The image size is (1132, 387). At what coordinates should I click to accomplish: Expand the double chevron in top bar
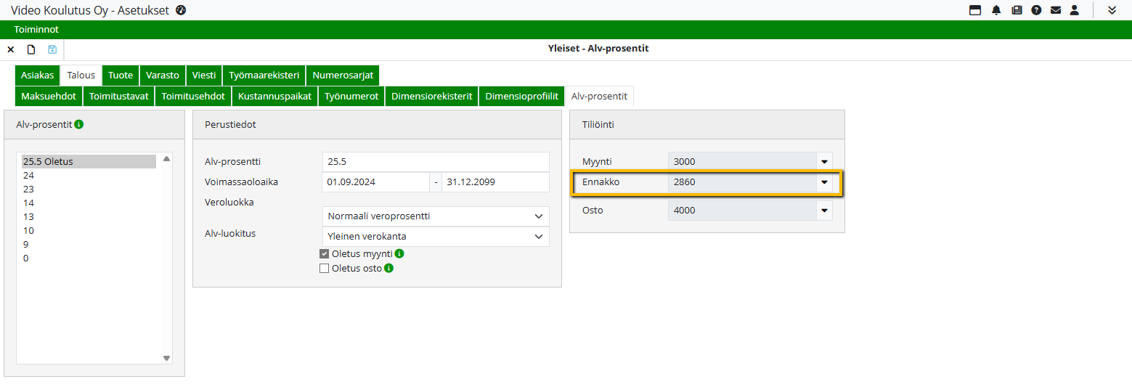[1112, 10]
